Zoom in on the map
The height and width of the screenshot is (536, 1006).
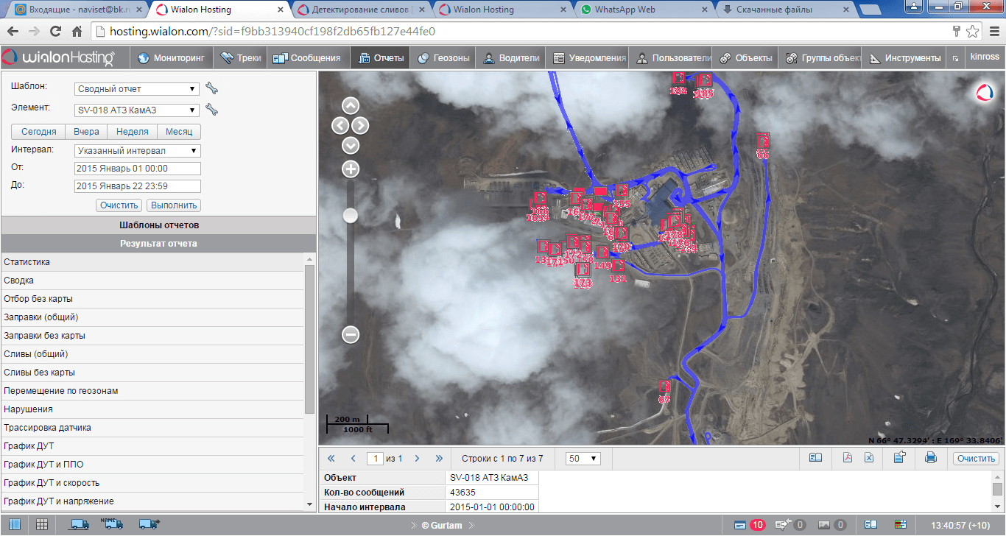coord(351,169)
